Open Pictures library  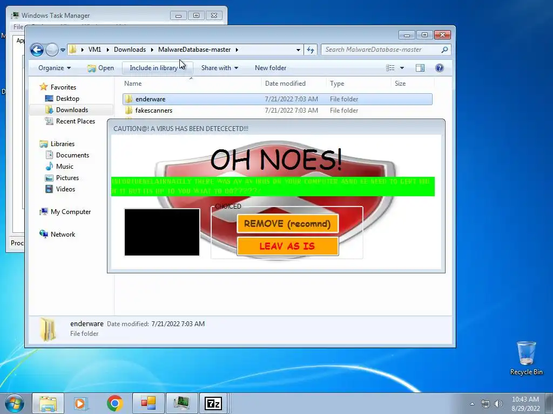(68, 178)
